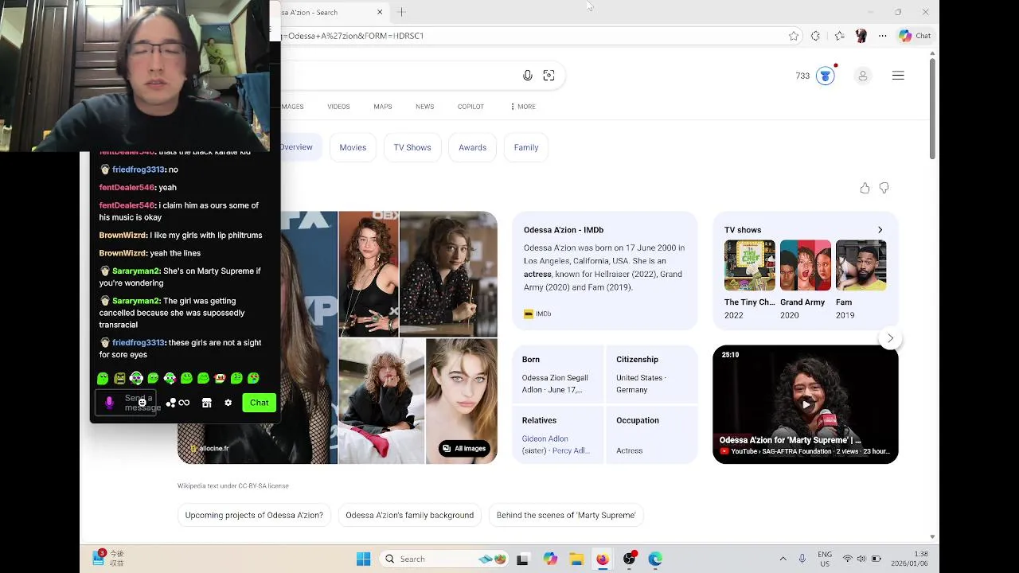Click Odessa A'zion's family background suggestion
The width and height of the screenshot is (1019, 573).
tap(409, 515)
